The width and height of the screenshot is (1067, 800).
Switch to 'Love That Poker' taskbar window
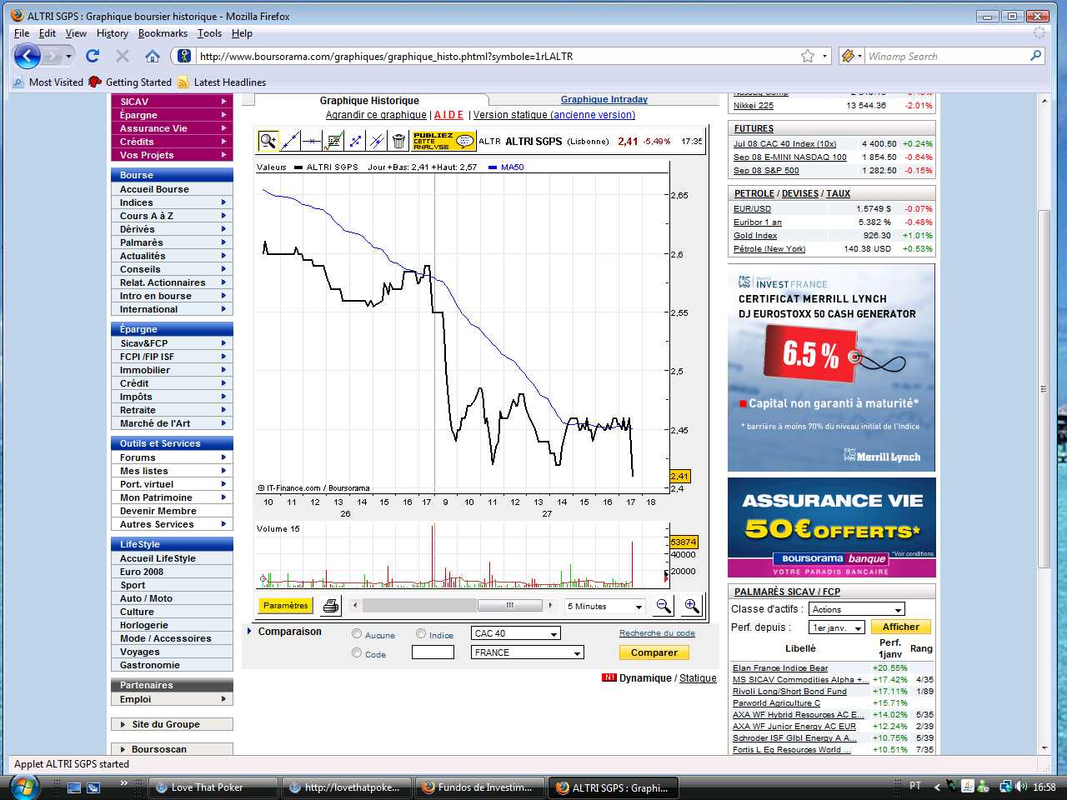213,787
